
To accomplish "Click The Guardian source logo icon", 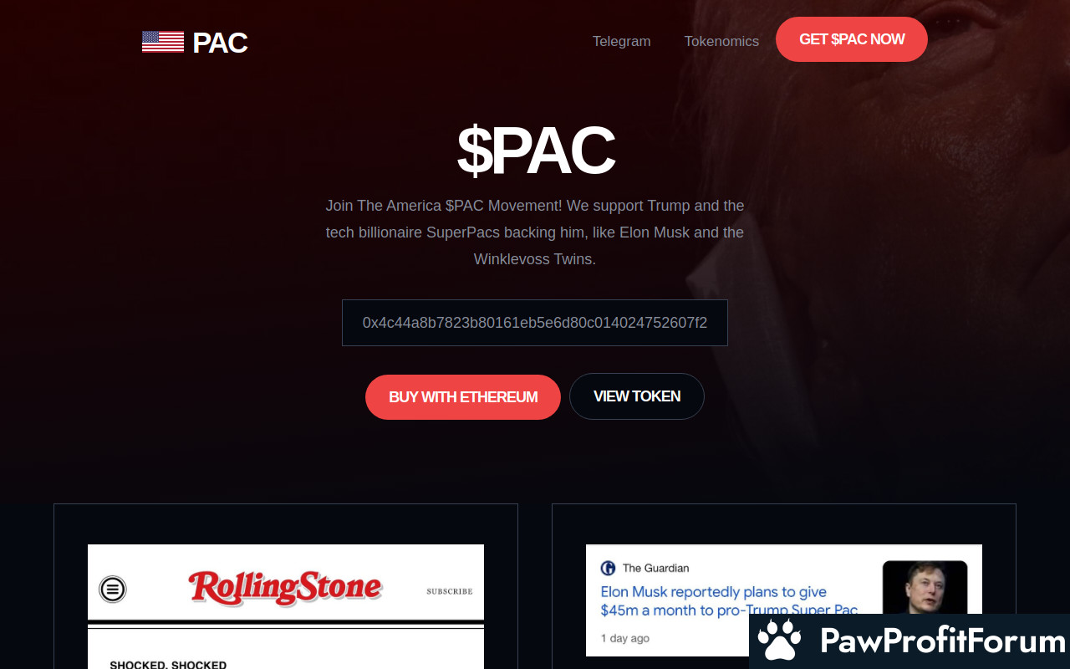I will click(609, 568).
